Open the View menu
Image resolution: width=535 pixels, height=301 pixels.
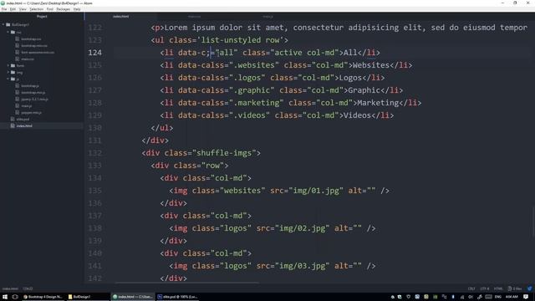coord(23,9)
